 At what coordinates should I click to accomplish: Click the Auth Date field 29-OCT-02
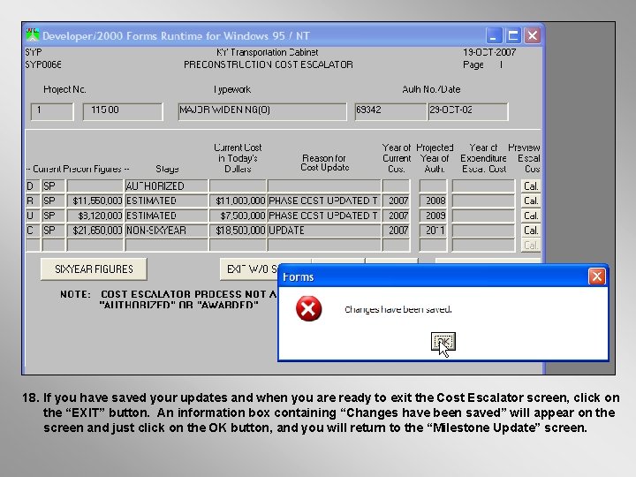point(468,111)
